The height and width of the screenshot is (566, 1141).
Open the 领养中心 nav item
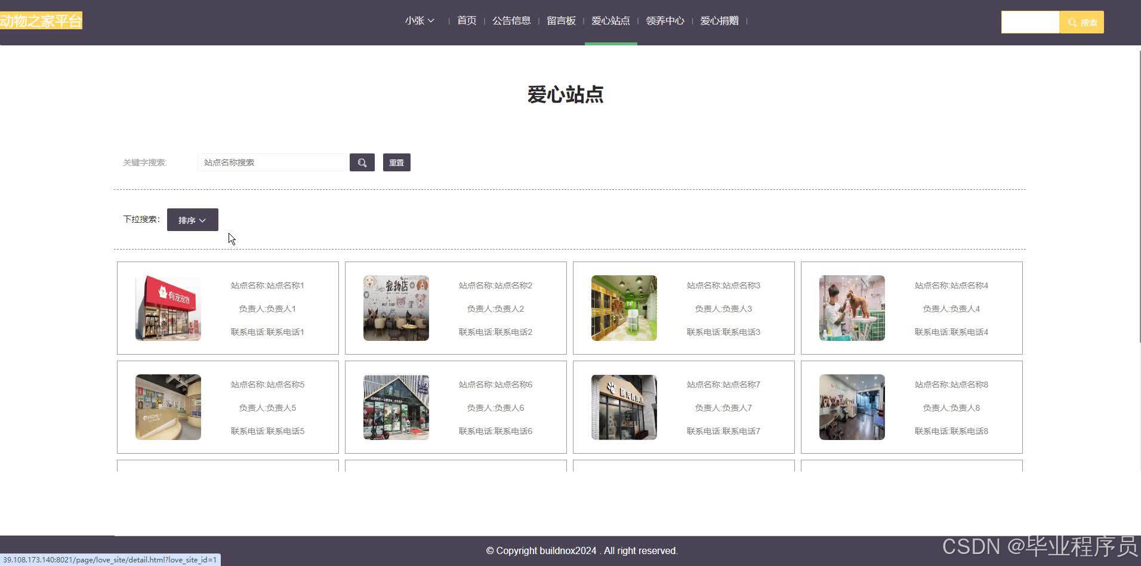(x=665, y=21)
